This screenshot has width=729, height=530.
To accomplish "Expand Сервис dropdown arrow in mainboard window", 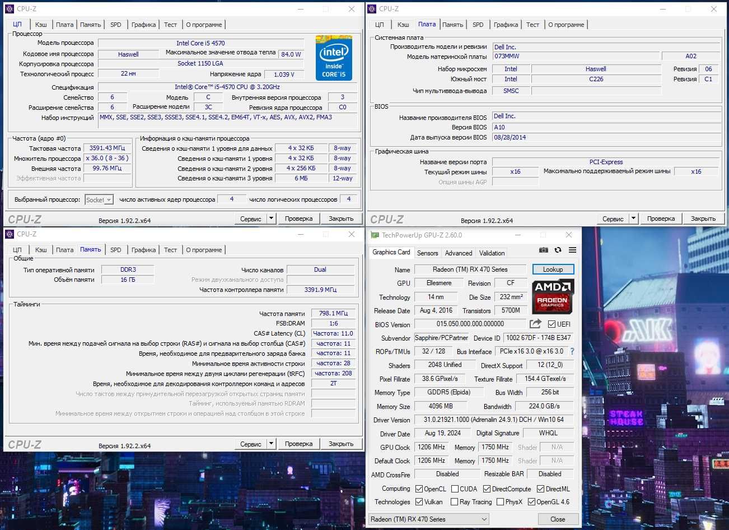I will tap(634, 218).
